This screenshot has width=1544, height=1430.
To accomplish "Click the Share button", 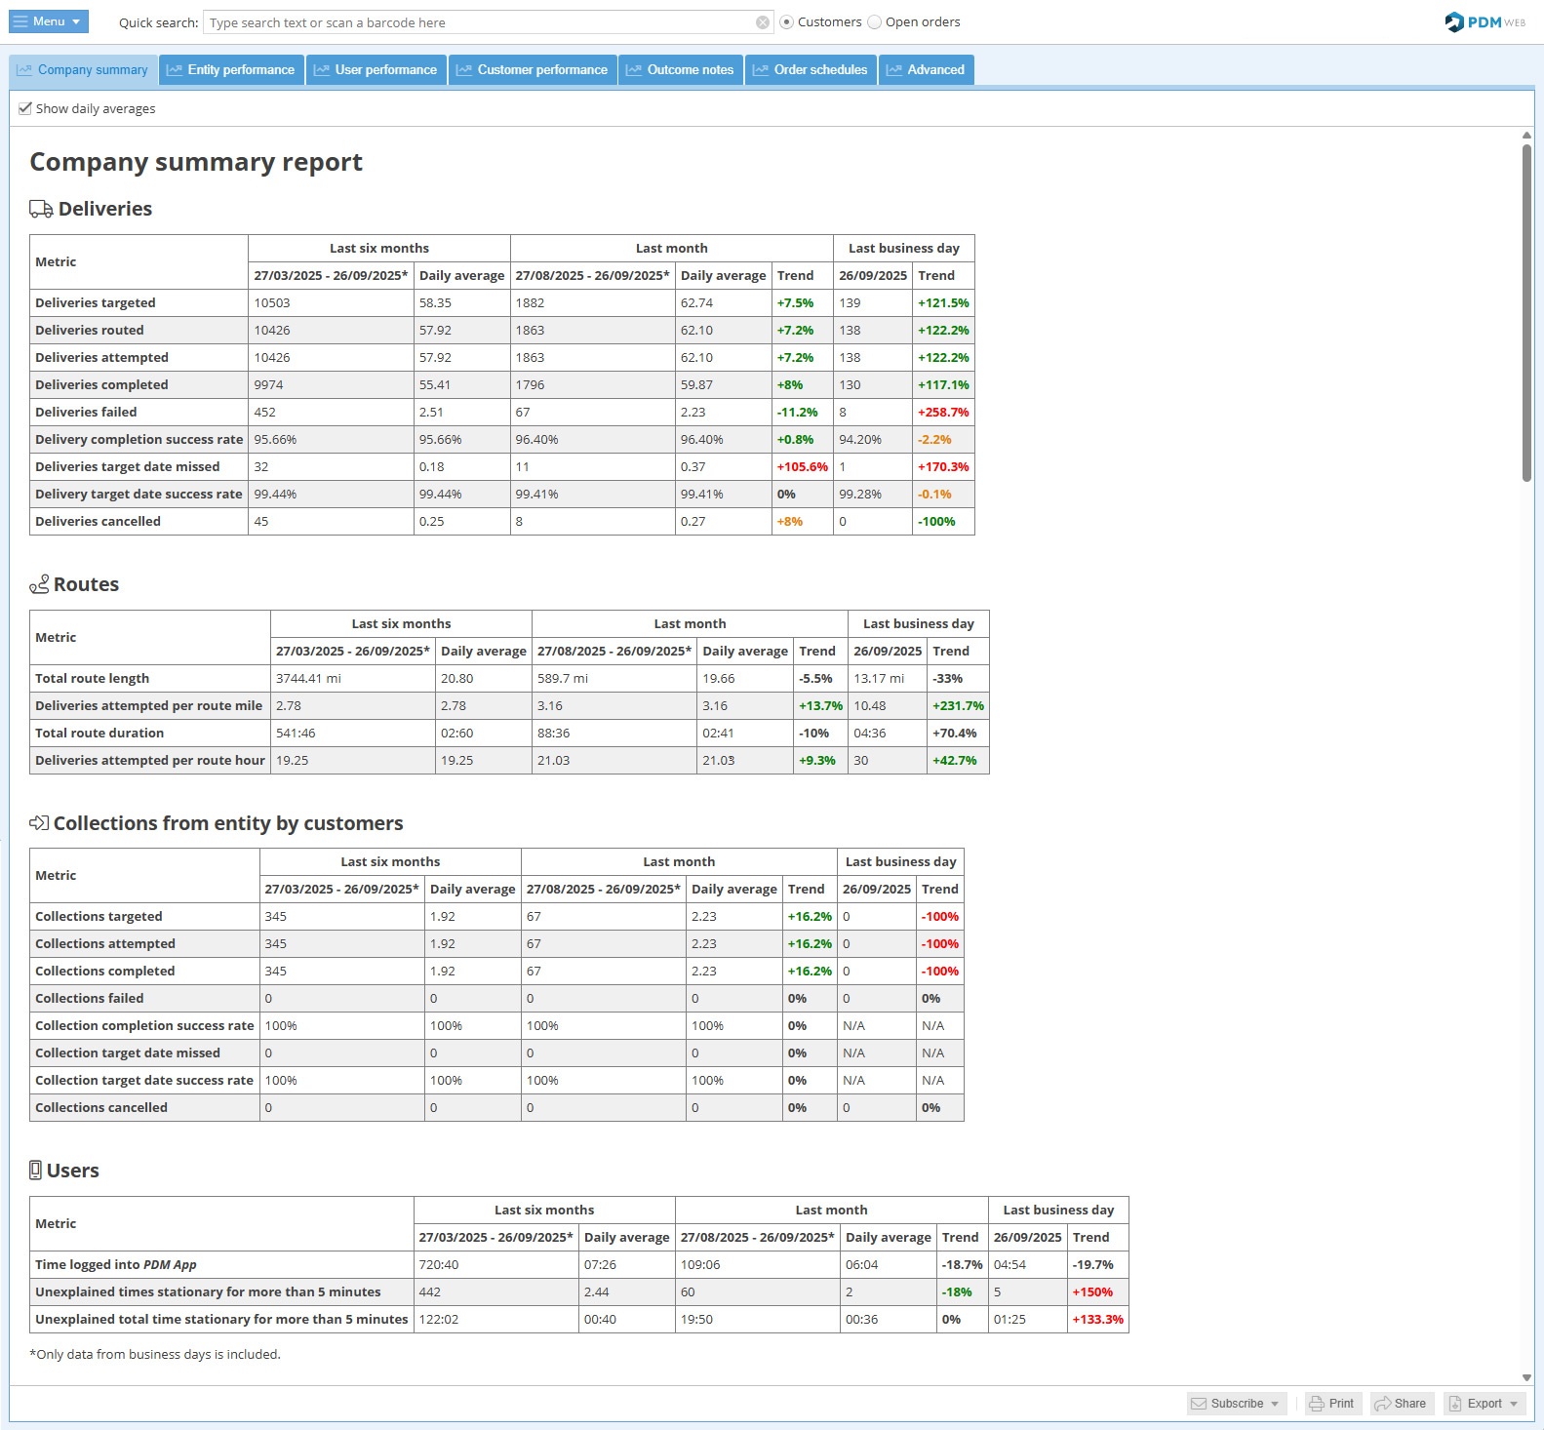I will coord(1401,1404).
